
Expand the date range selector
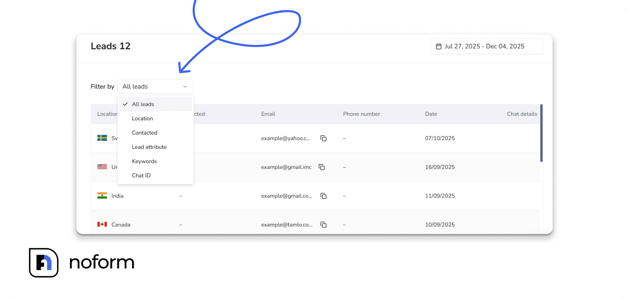tap(486, 46)
